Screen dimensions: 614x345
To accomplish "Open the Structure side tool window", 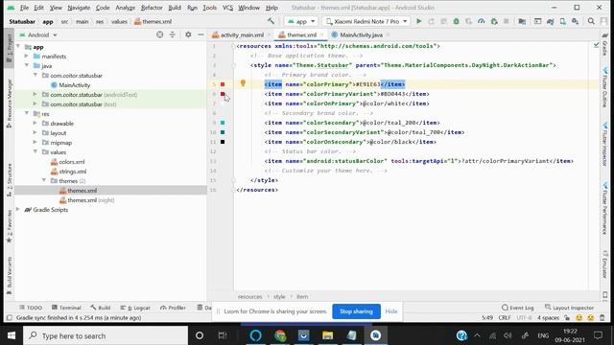I will click(x=9, y=179).
